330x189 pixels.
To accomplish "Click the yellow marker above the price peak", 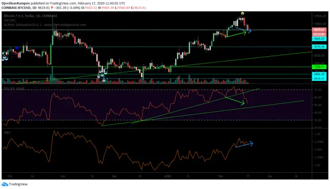I will (242, 14).
